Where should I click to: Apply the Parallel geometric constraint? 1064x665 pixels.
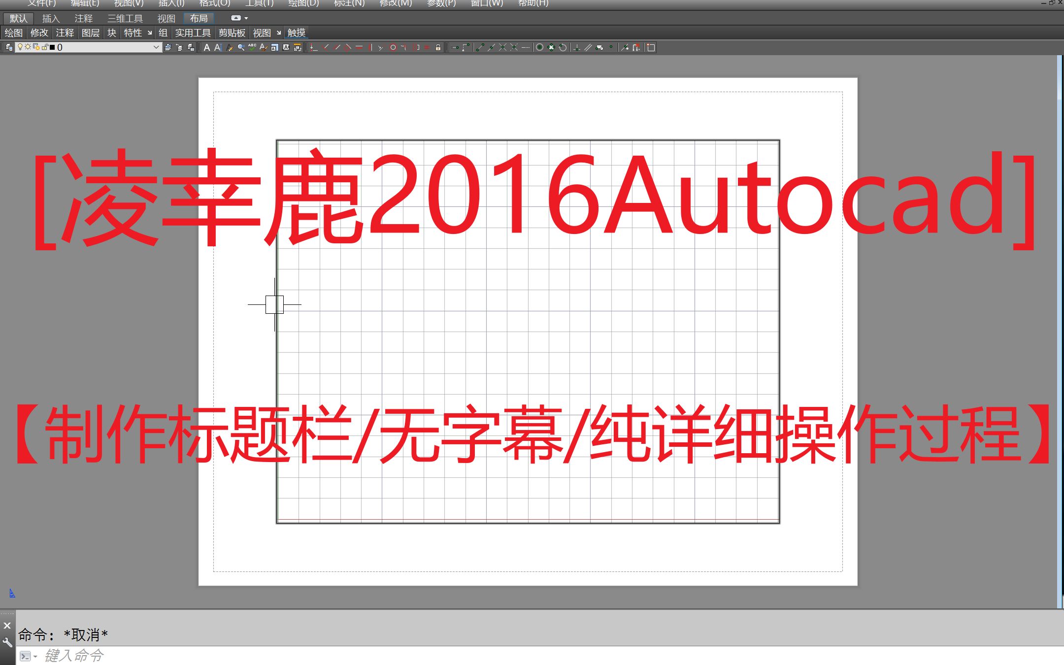[337, 47]
